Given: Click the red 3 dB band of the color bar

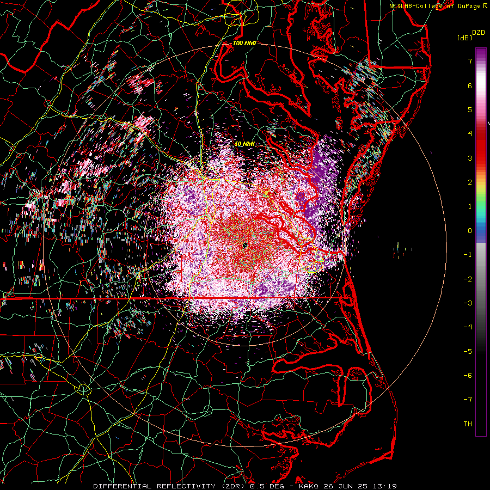Looking at the screenshot, I should 481,158.
